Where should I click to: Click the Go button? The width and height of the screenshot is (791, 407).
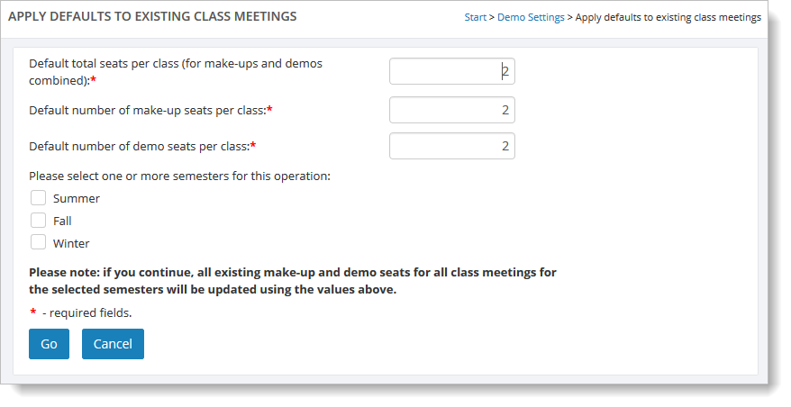coord(49,344)
